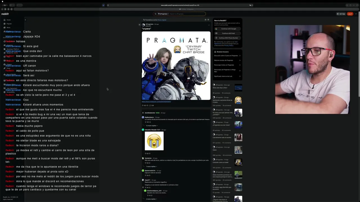
Task: Open the r/Pragmata community link on post
Action: pos(149,24)
